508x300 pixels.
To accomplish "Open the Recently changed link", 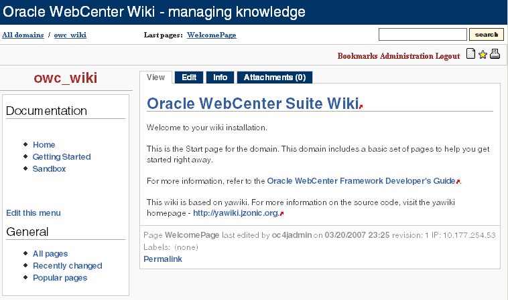I will point(68,266).
